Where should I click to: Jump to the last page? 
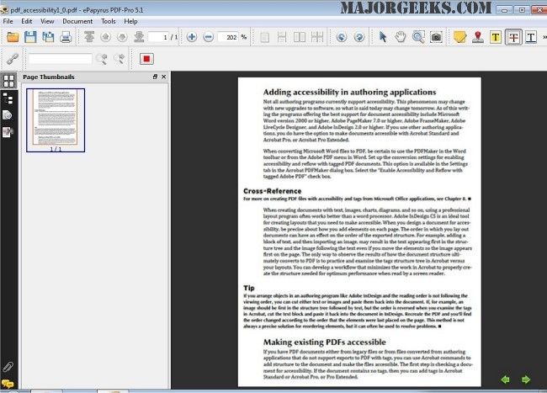click(x=139, y=37)
